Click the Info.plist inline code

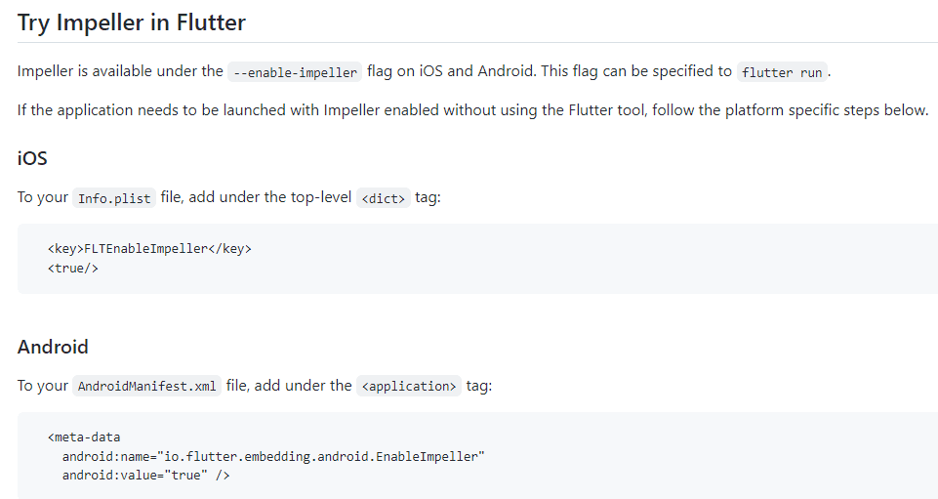pyautogui.click(x=114, y=198)
